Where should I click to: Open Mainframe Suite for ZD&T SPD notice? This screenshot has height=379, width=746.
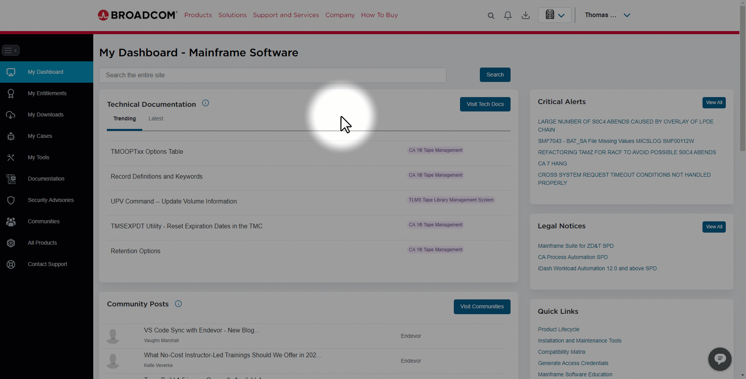(576, 246)
